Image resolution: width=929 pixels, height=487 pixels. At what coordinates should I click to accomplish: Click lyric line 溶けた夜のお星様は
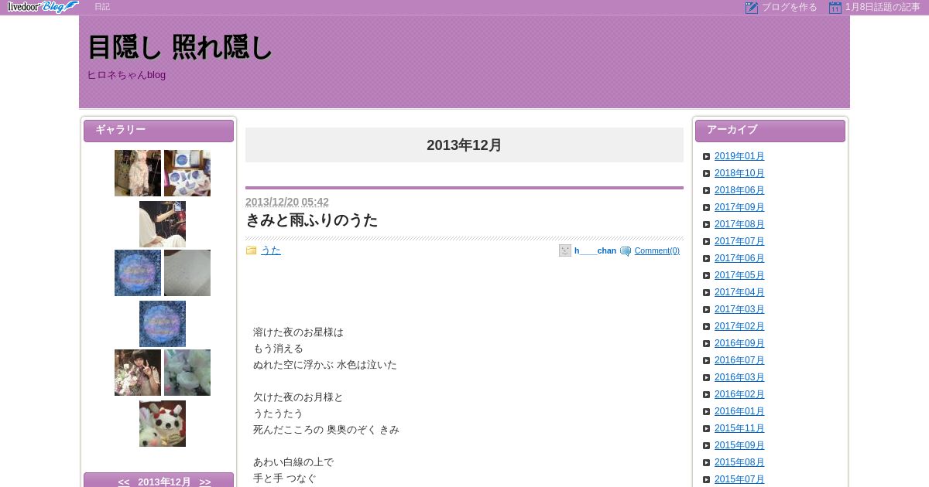pyautogui.click(x=298, y=332)
